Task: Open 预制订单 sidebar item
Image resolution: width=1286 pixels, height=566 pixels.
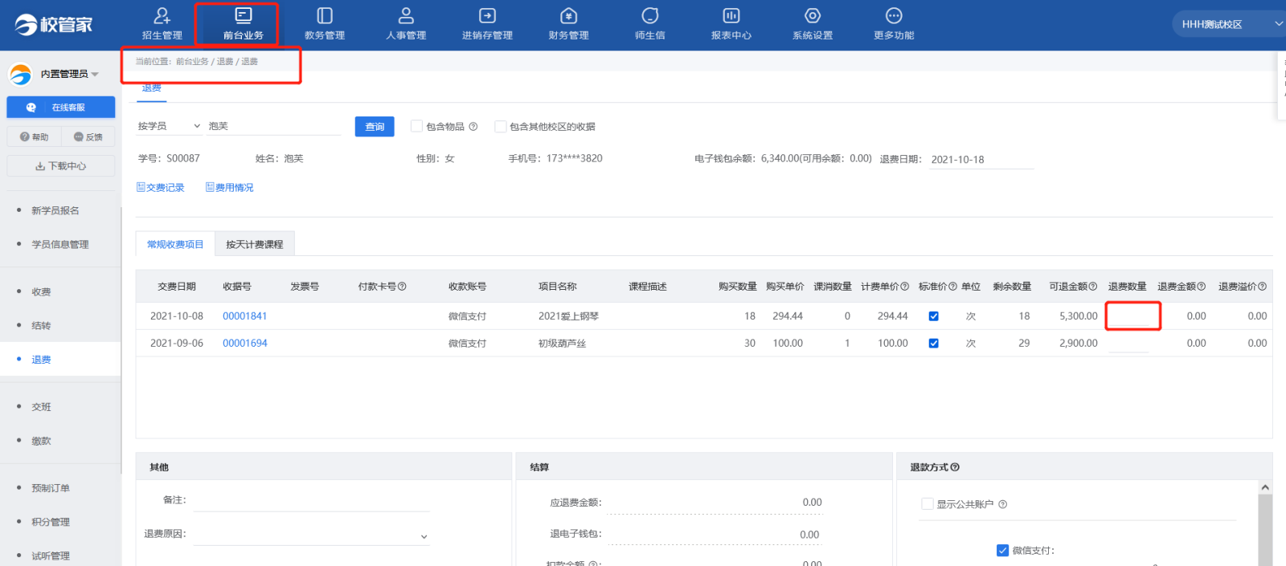Action: tap(51, 488)
